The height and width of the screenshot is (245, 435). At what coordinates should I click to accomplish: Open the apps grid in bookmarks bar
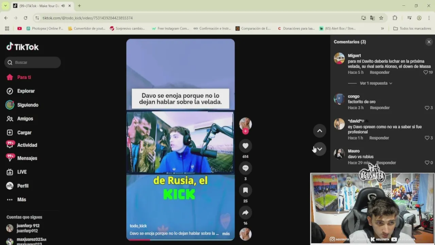pos(7,29)
